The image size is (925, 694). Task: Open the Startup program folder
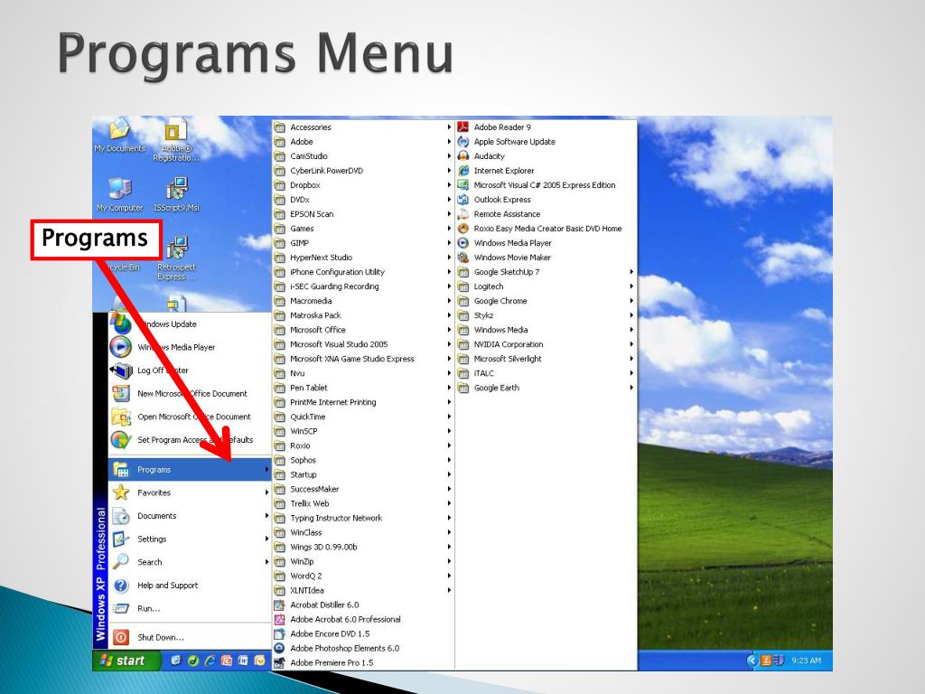tap(363, 474)
